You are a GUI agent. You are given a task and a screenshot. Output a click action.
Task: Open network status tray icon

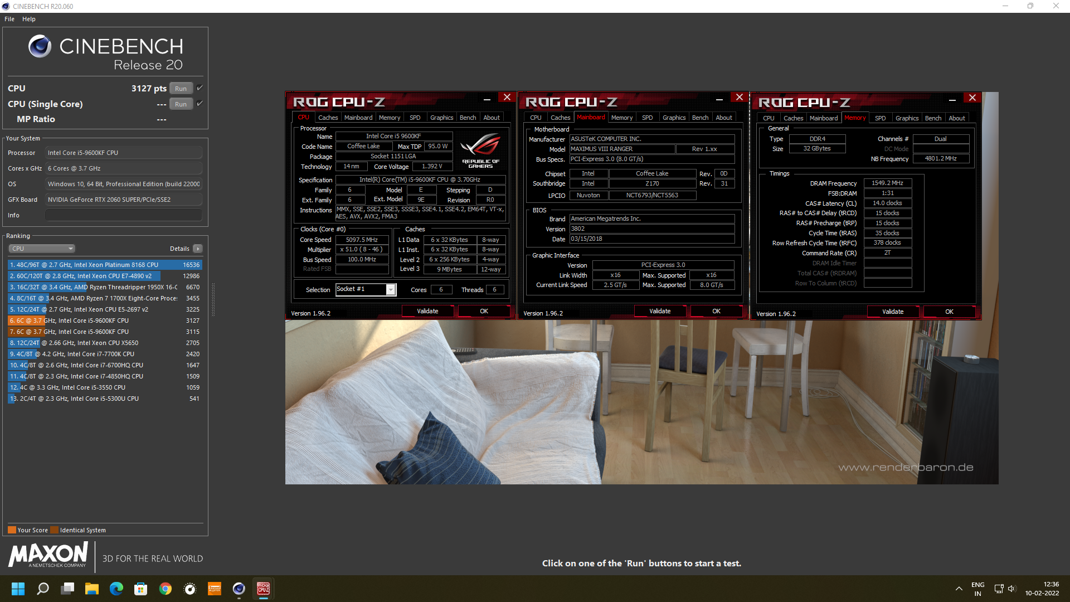point(999,589)
